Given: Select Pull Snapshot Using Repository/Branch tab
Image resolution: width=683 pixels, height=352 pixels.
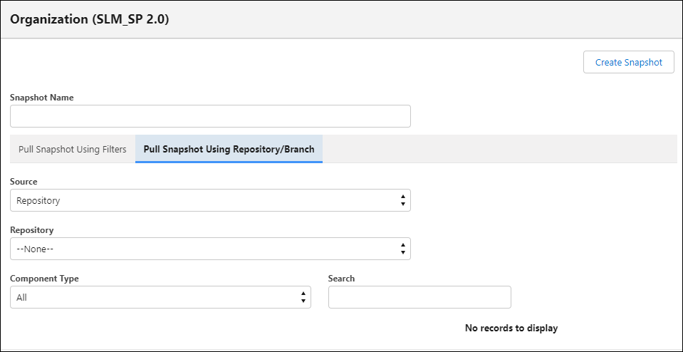Looking at the screenshot, I should pos(229,149).
